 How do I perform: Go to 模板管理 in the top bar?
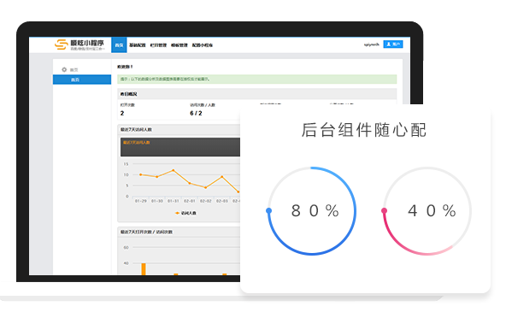179,45
